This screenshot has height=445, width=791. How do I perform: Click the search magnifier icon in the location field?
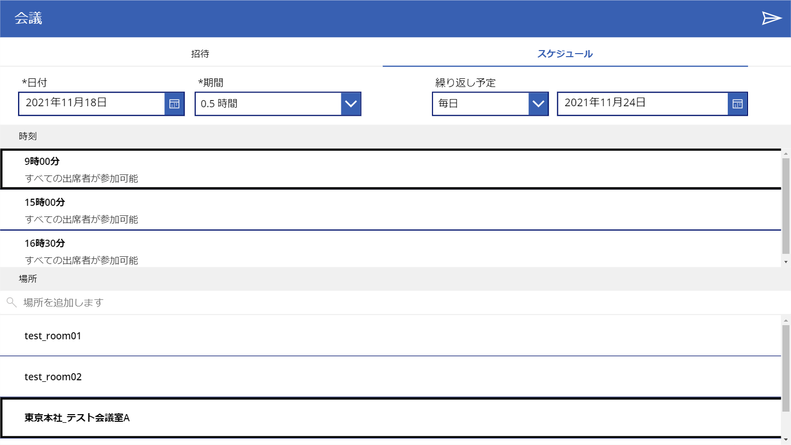click(x=11, y=302)
